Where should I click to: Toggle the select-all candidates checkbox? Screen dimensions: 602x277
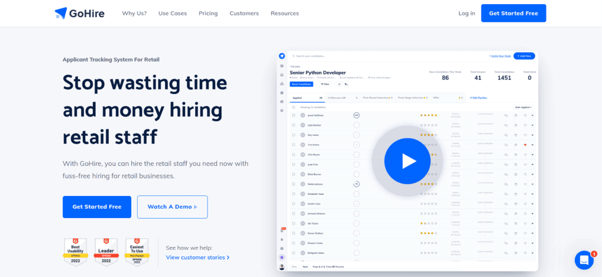click(294, 107)
